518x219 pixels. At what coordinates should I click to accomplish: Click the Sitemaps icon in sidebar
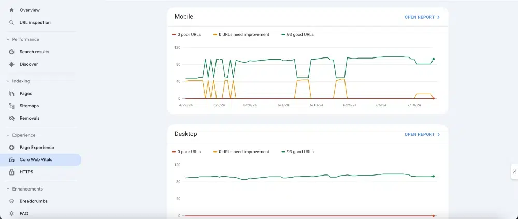12,106
